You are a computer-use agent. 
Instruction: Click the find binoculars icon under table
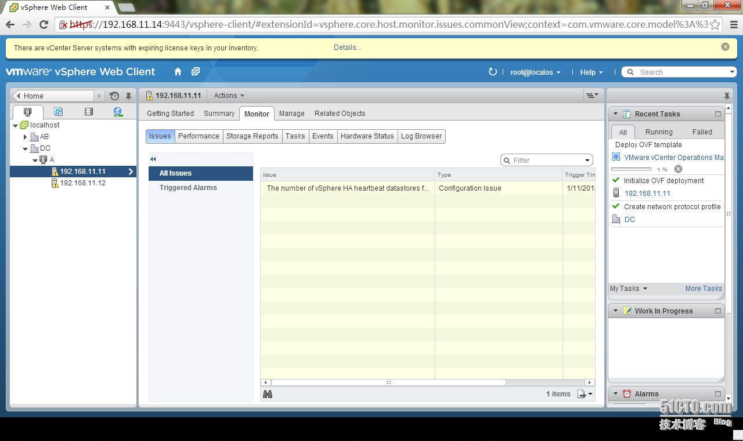(268, 394)
